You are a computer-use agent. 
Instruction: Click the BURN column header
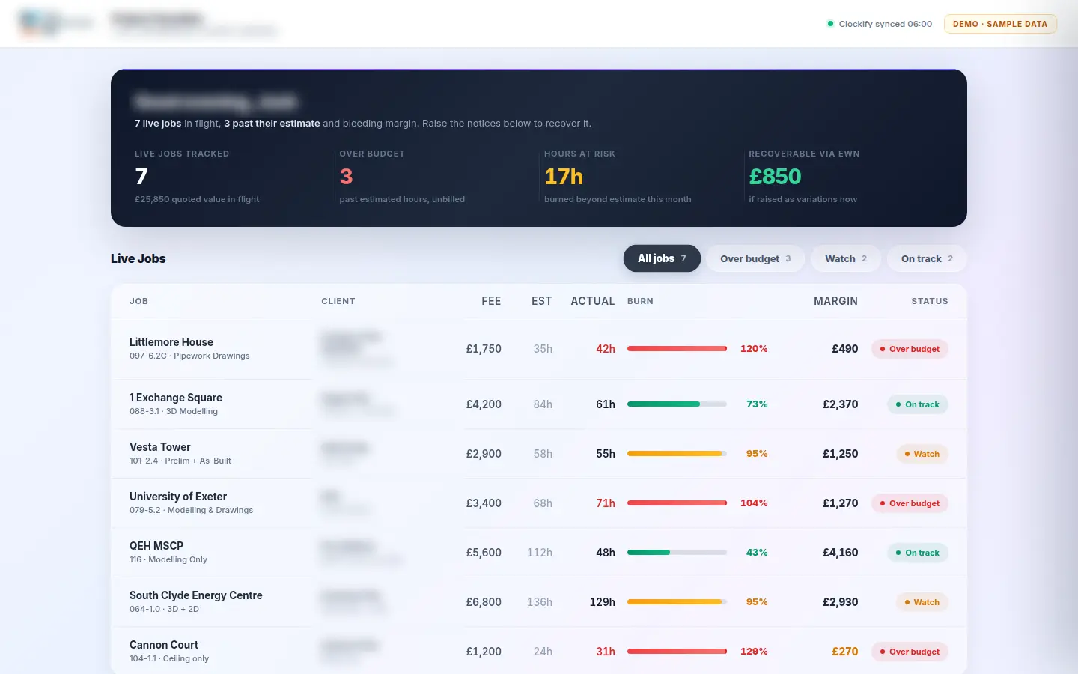pyautogui.click(x=640, y=301)
